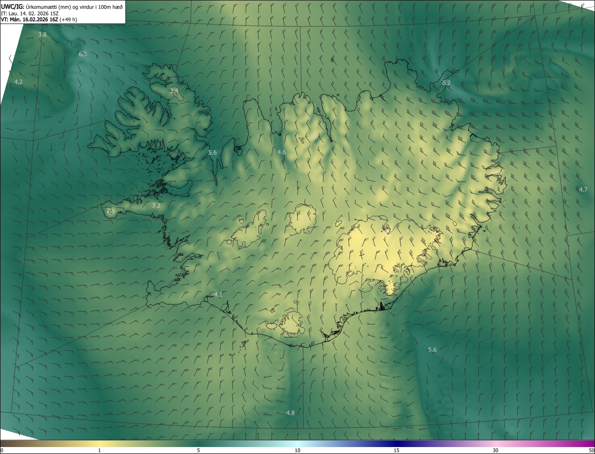
Task: Click the title "Úrkomumætti (mm) og vindur í 100m hæð"
Action: tap(74, 6)
